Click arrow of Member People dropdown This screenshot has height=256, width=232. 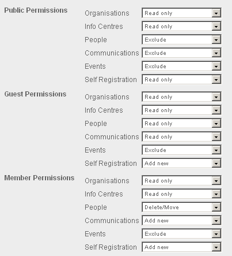tap(216, 207)
